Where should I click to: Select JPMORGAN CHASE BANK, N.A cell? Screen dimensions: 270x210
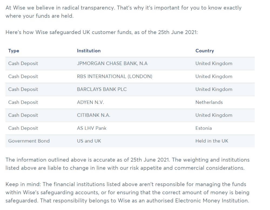click(x=112, y=64)
